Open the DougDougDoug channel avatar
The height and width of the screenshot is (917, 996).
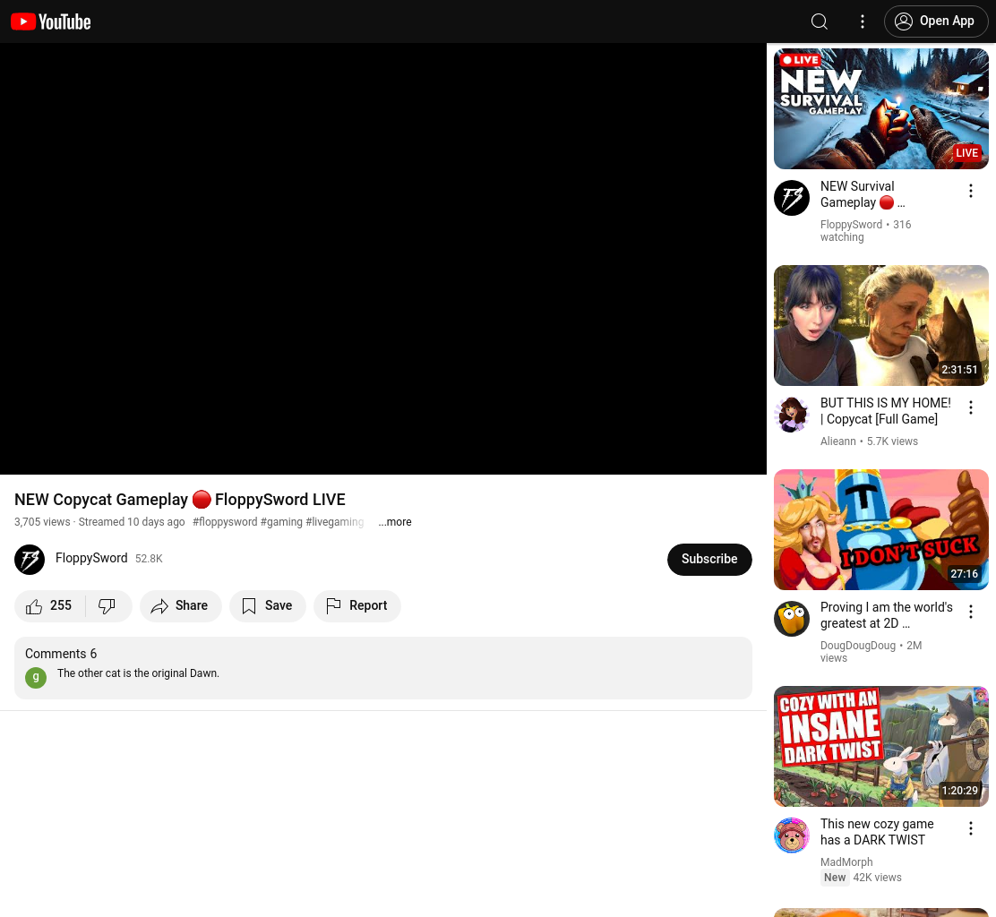tap(792, 619)
